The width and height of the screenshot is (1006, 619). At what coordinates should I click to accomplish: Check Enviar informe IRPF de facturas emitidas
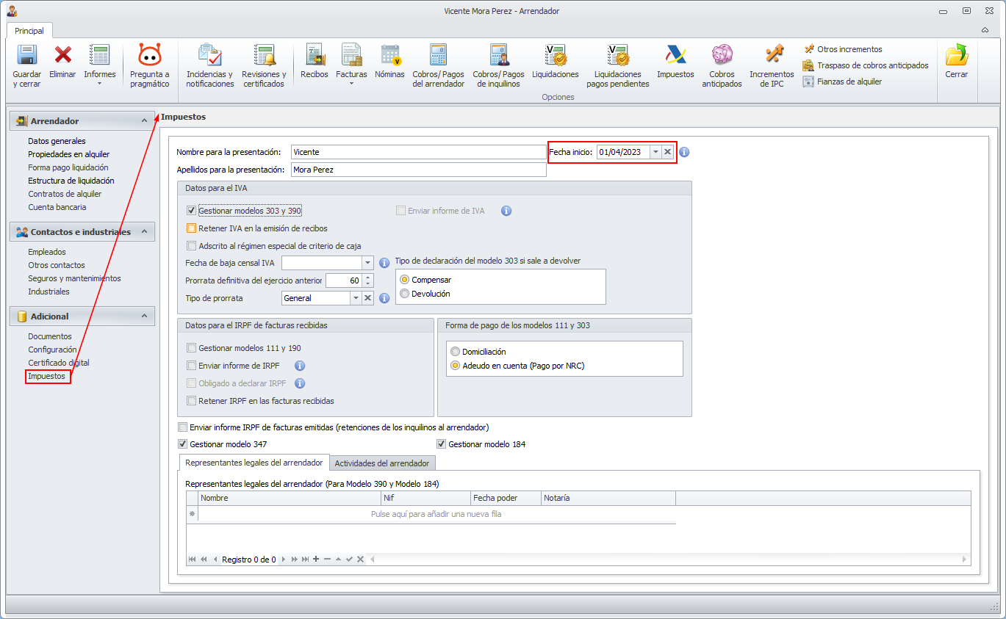point(183,427)
